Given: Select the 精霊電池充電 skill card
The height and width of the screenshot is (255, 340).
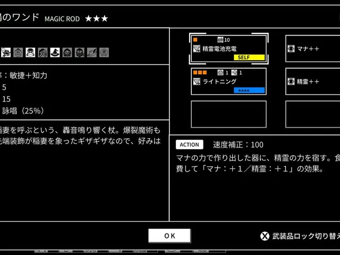Looking at the screenshot, I should point(228,49).
